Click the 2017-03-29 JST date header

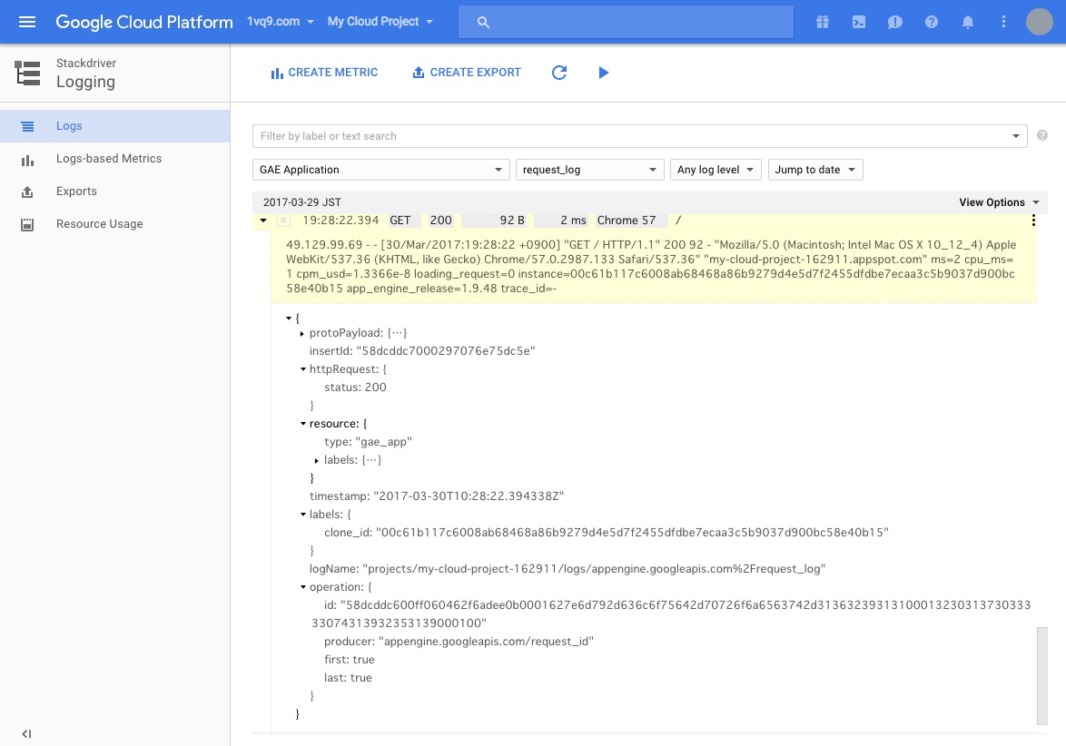301,202
